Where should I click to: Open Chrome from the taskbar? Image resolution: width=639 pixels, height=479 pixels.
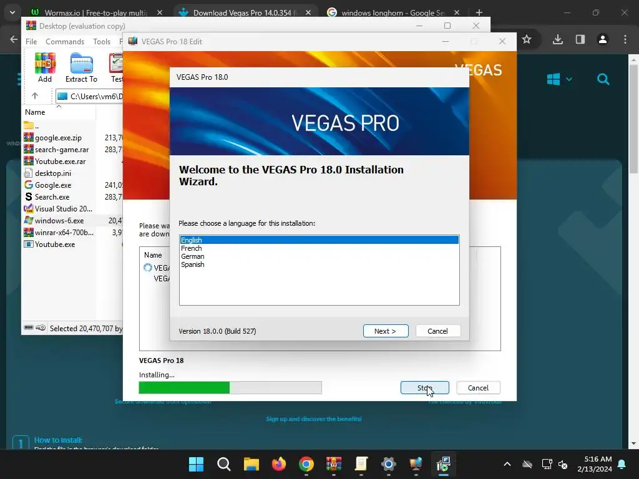(306, 463)
